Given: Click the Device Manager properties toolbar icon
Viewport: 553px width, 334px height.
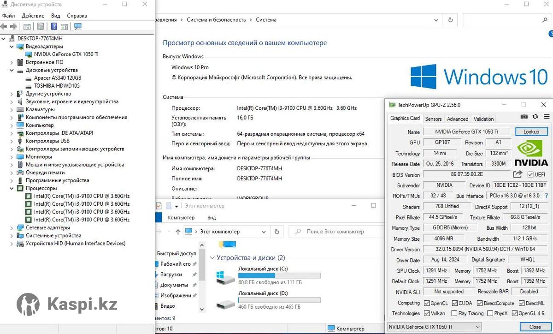Looking at the screenshot, I should click(x=41, y=27).
